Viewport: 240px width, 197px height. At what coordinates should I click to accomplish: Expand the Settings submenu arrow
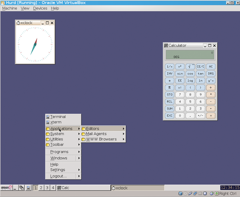(x=79, y=170)
